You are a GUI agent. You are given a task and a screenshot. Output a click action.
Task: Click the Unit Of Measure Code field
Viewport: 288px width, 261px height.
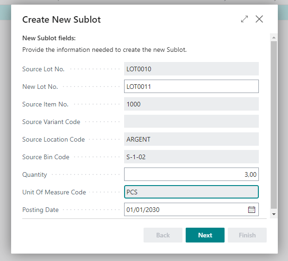(x=191, y=192)
